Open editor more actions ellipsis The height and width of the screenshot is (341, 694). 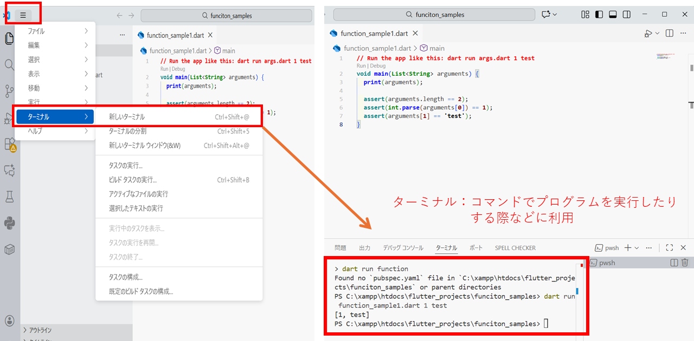click(684, 34)
